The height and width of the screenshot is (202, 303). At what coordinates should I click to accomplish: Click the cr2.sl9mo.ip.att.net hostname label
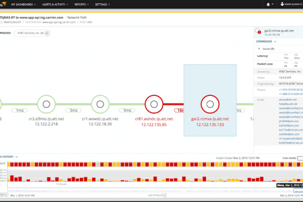pos(46,119)
